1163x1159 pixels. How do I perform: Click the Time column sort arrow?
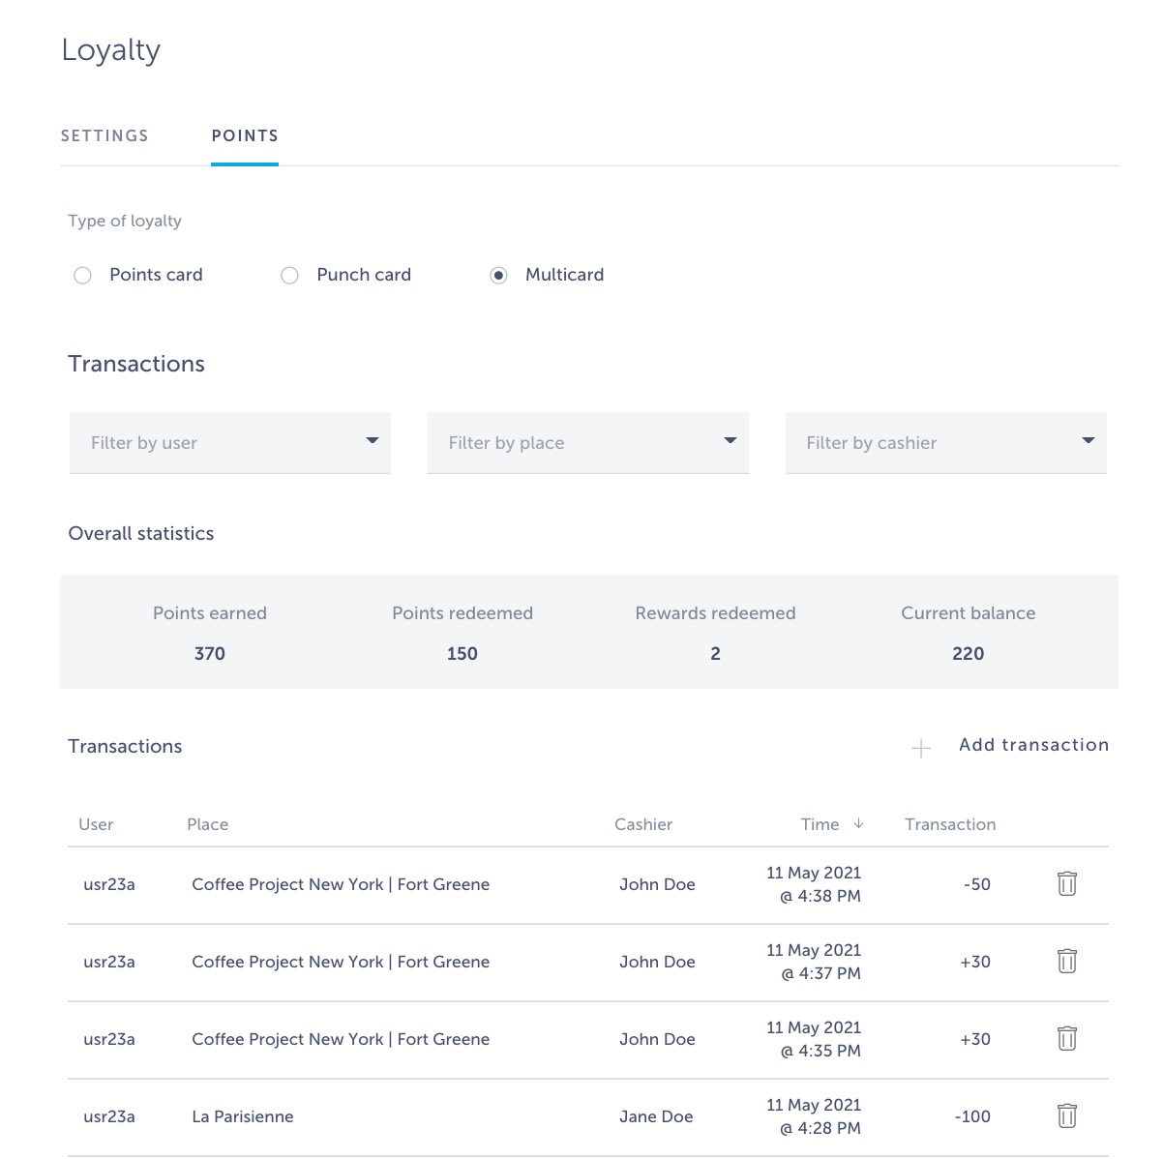pos(858,823)
